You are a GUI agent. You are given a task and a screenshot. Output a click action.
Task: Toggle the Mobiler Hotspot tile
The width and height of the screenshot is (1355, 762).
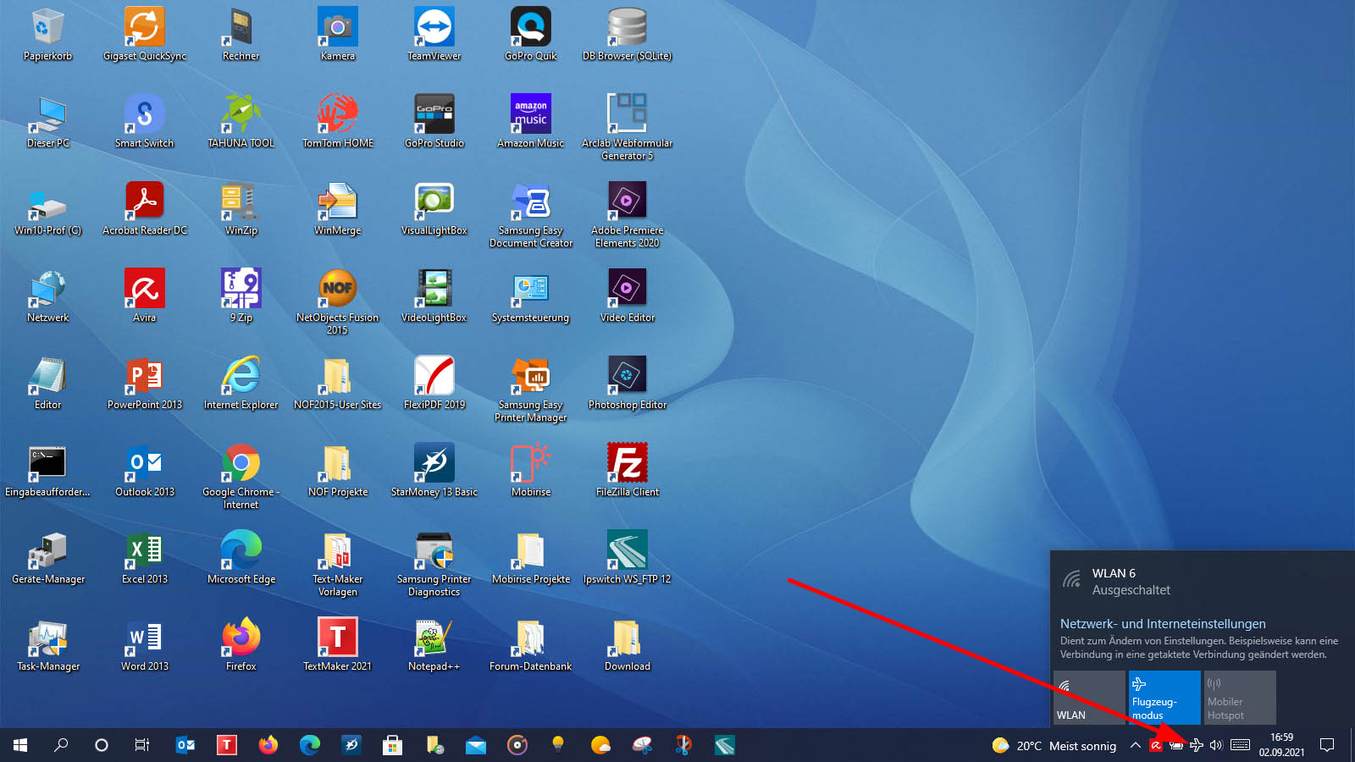1240,697
